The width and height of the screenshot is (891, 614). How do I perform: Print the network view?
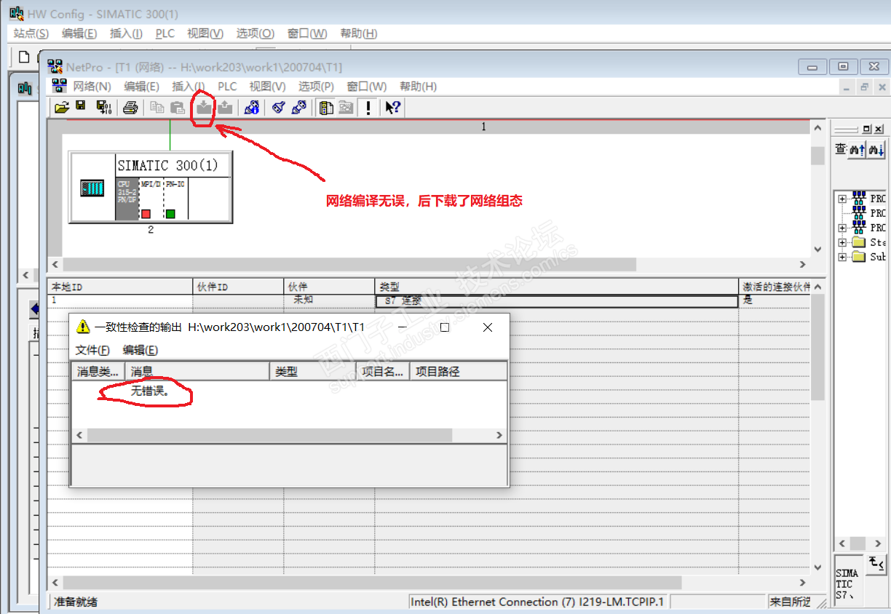[130, 108]
